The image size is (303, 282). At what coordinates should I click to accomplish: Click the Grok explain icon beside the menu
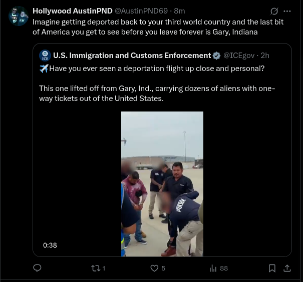[x=274, y=11]
